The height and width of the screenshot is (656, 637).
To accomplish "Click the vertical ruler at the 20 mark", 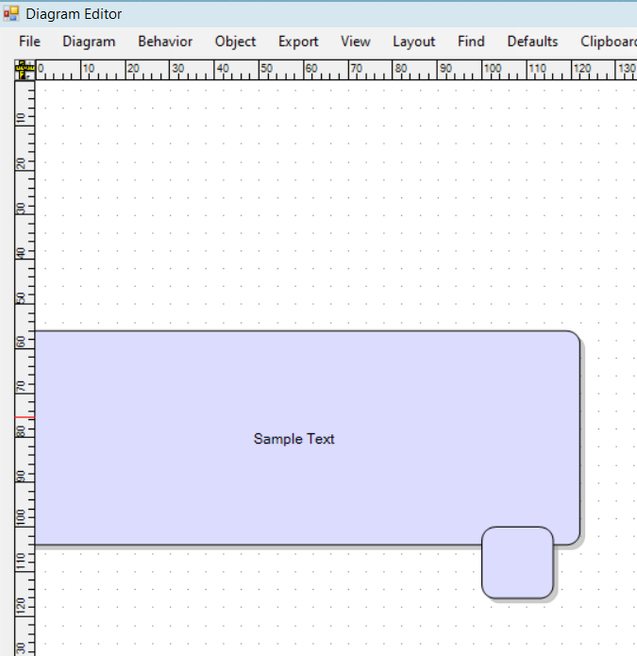I will pos(25,161).
